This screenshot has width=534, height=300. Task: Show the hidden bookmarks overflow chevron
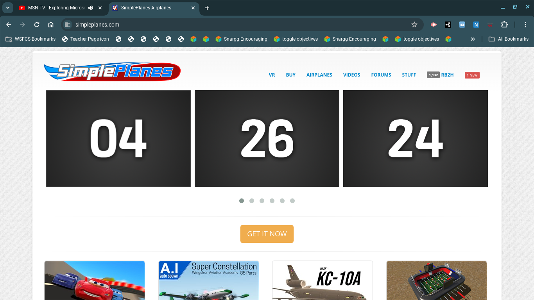[473, 39]
